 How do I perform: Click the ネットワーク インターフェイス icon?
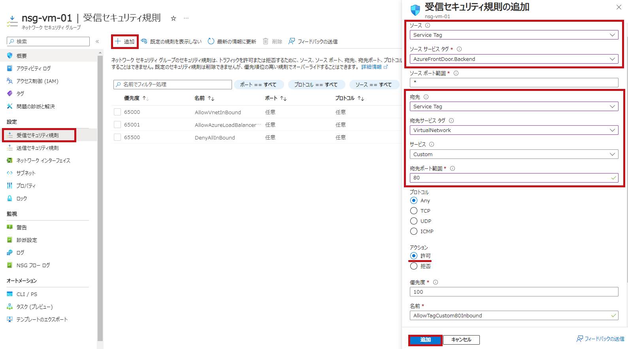[10, 160]
